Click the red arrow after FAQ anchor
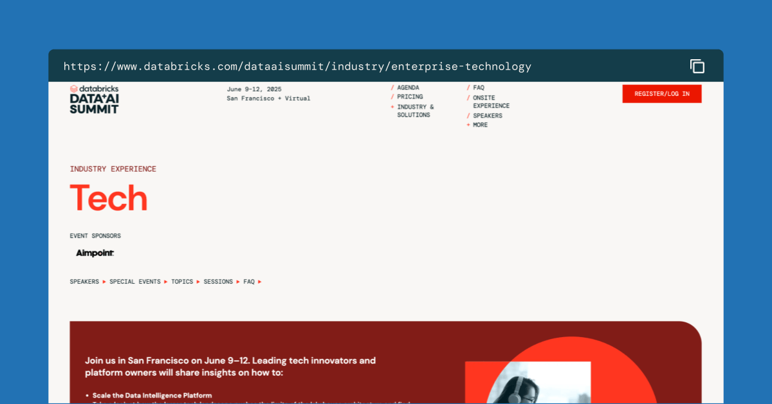 click(259, 282)
